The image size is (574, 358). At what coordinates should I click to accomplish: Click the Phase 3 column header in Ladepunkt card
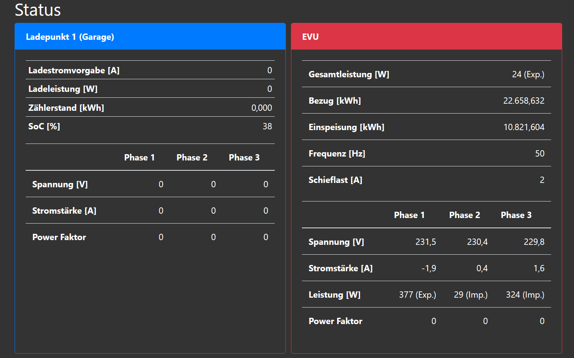click(x=244, y=157)
